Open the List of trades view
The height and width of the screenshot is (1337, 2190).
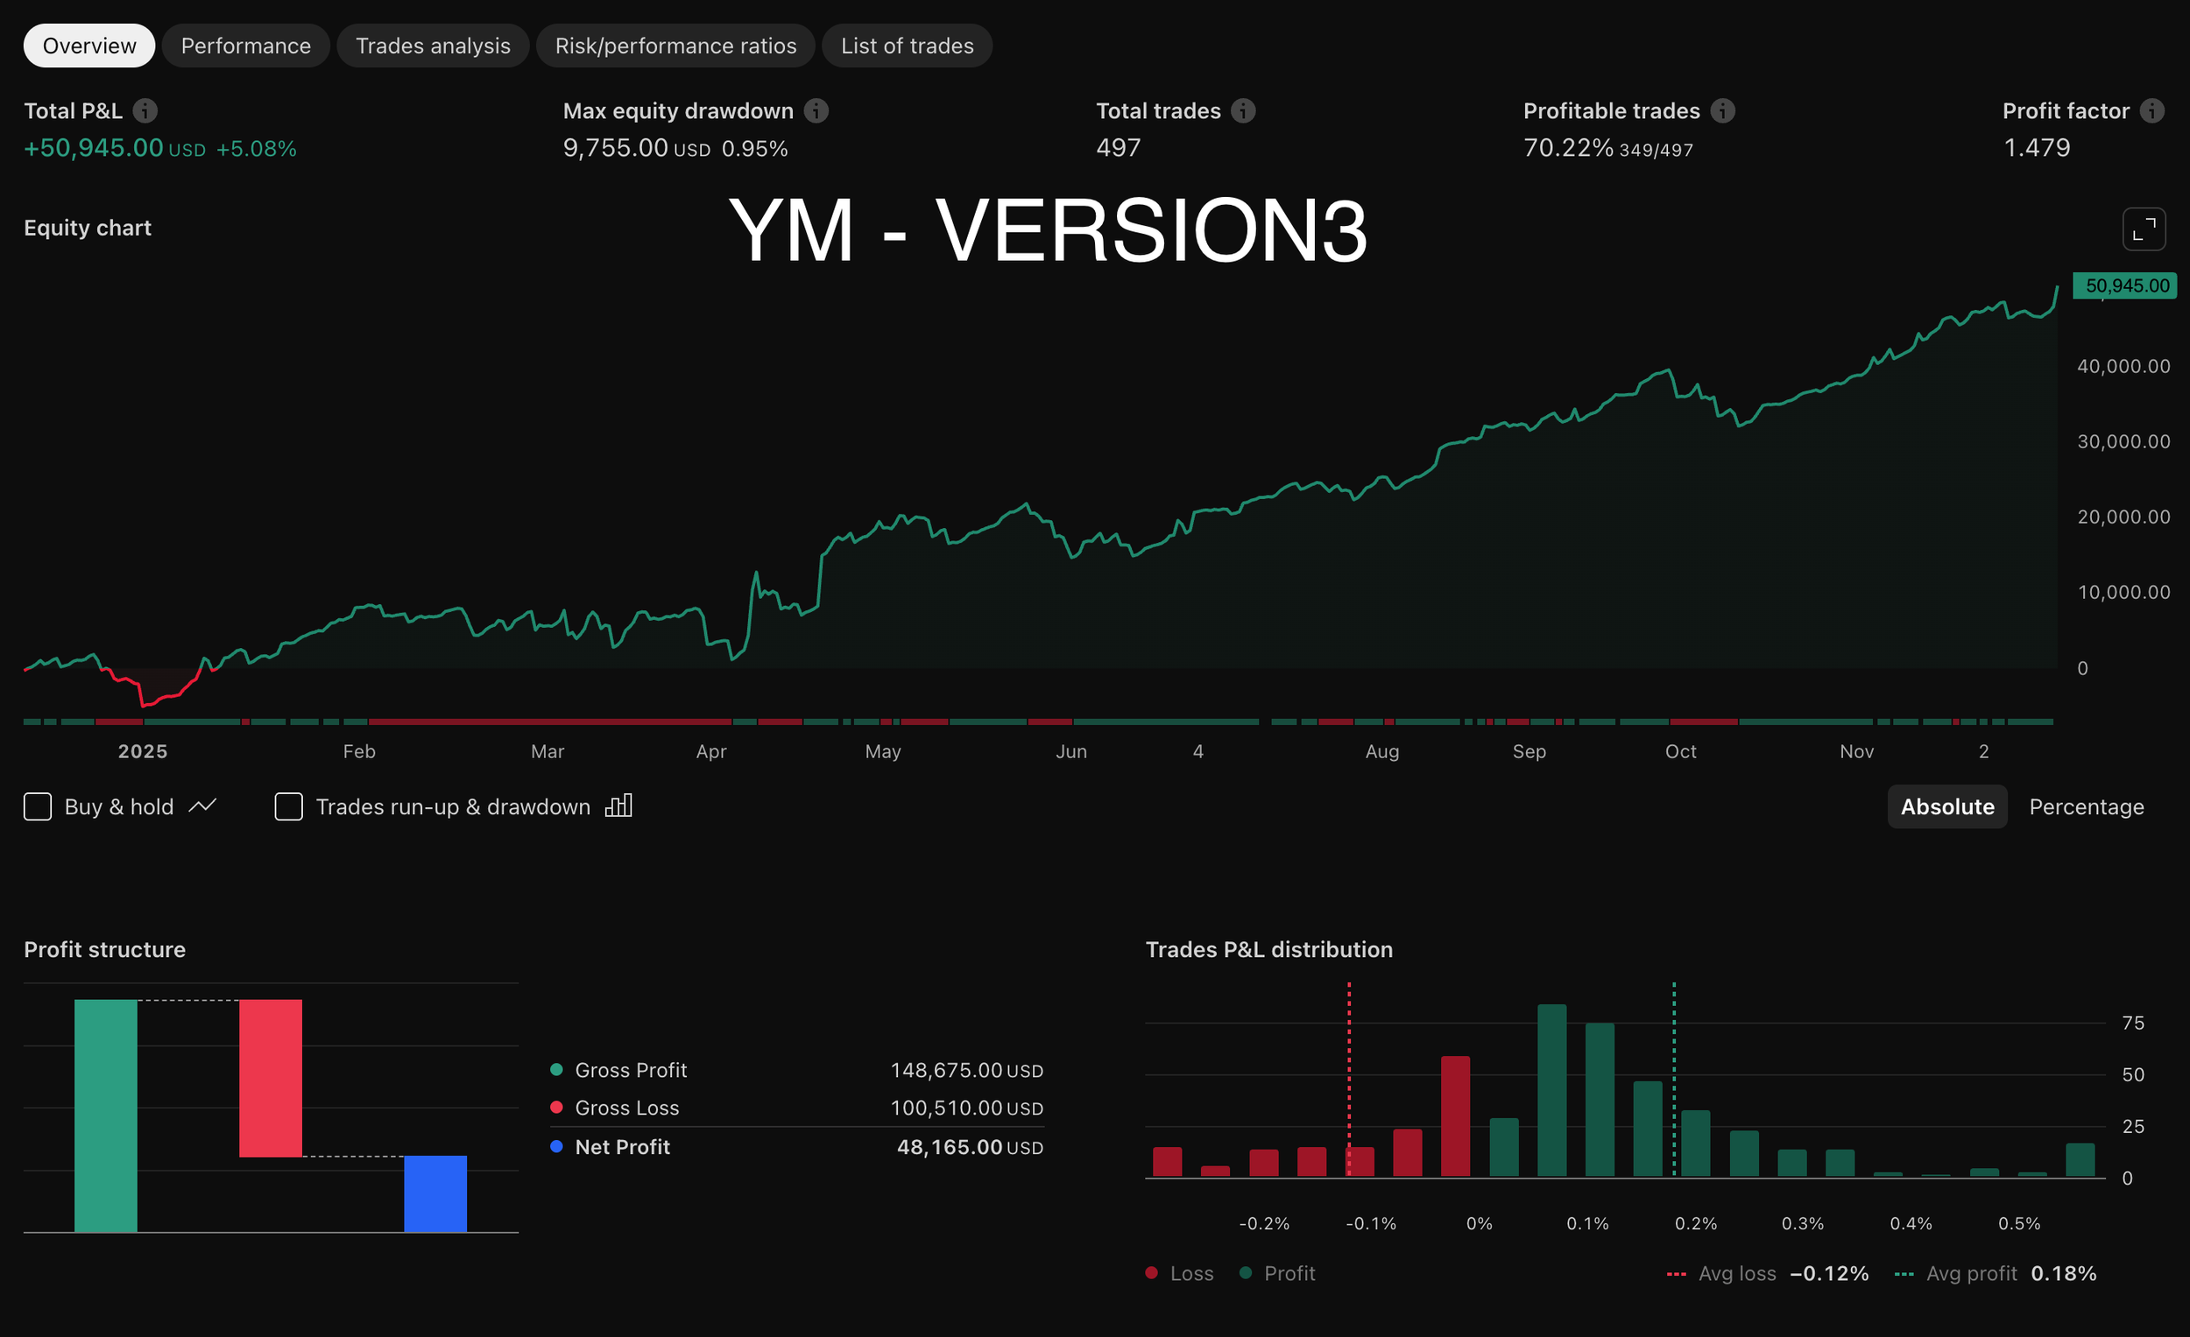click(x=908, y=46)
